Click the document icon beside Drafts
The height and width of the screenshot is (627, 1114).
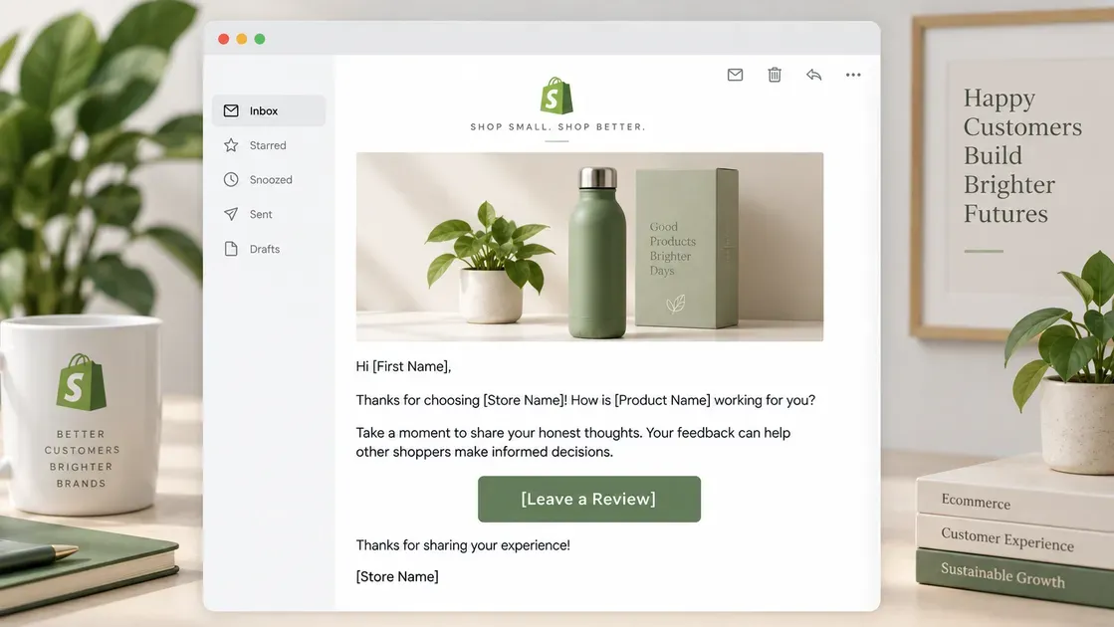coord(231,249)
